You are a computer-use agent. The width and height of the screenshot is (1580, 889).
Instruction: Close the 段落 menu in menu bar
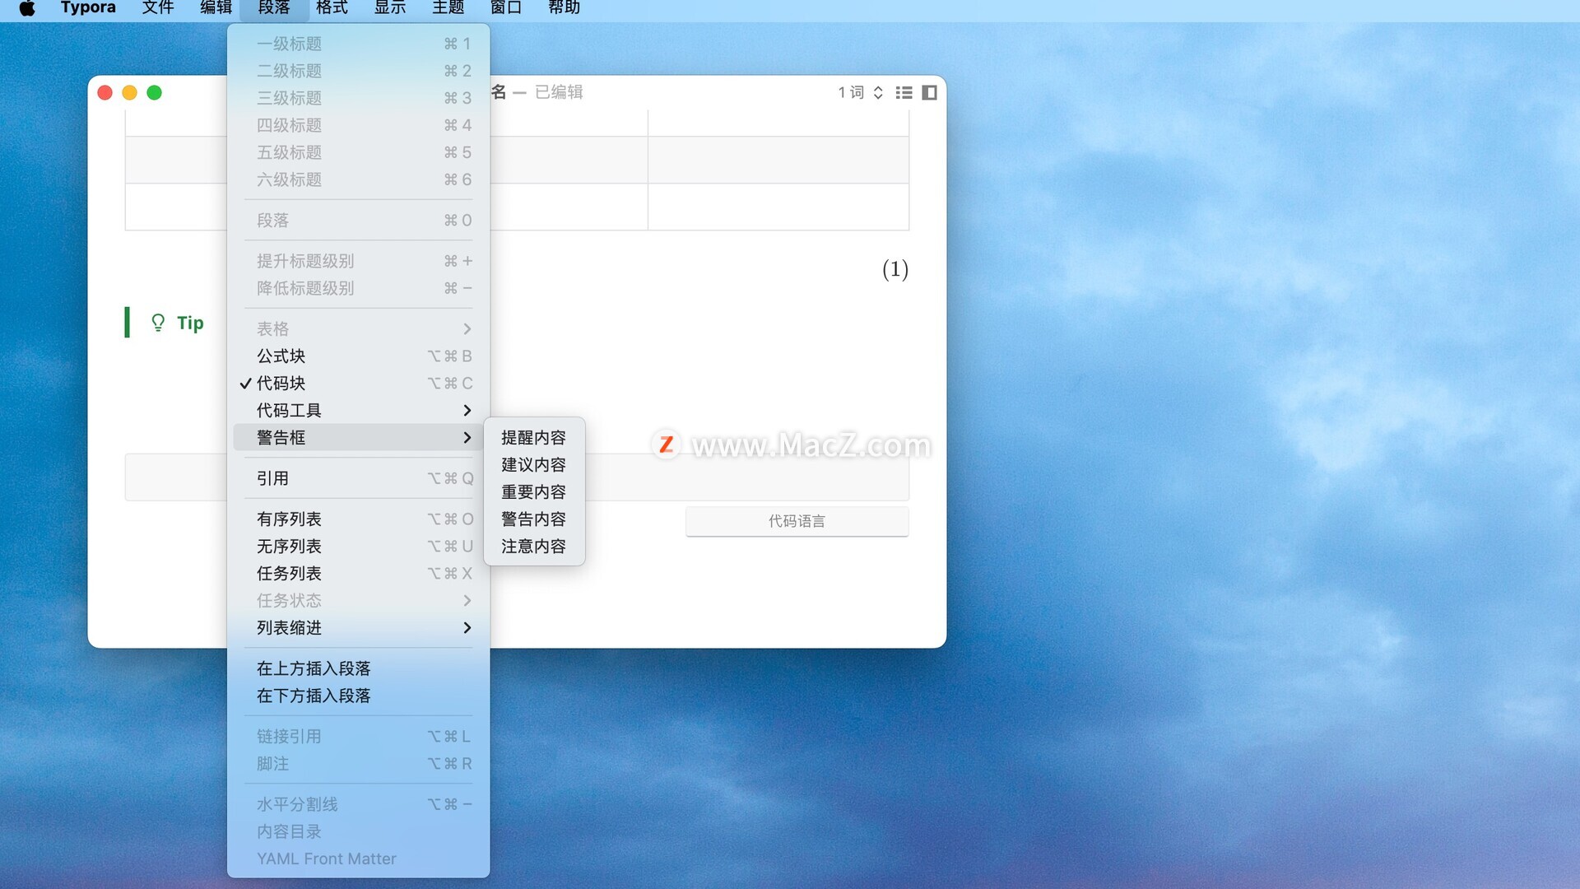tap(274, 8)
